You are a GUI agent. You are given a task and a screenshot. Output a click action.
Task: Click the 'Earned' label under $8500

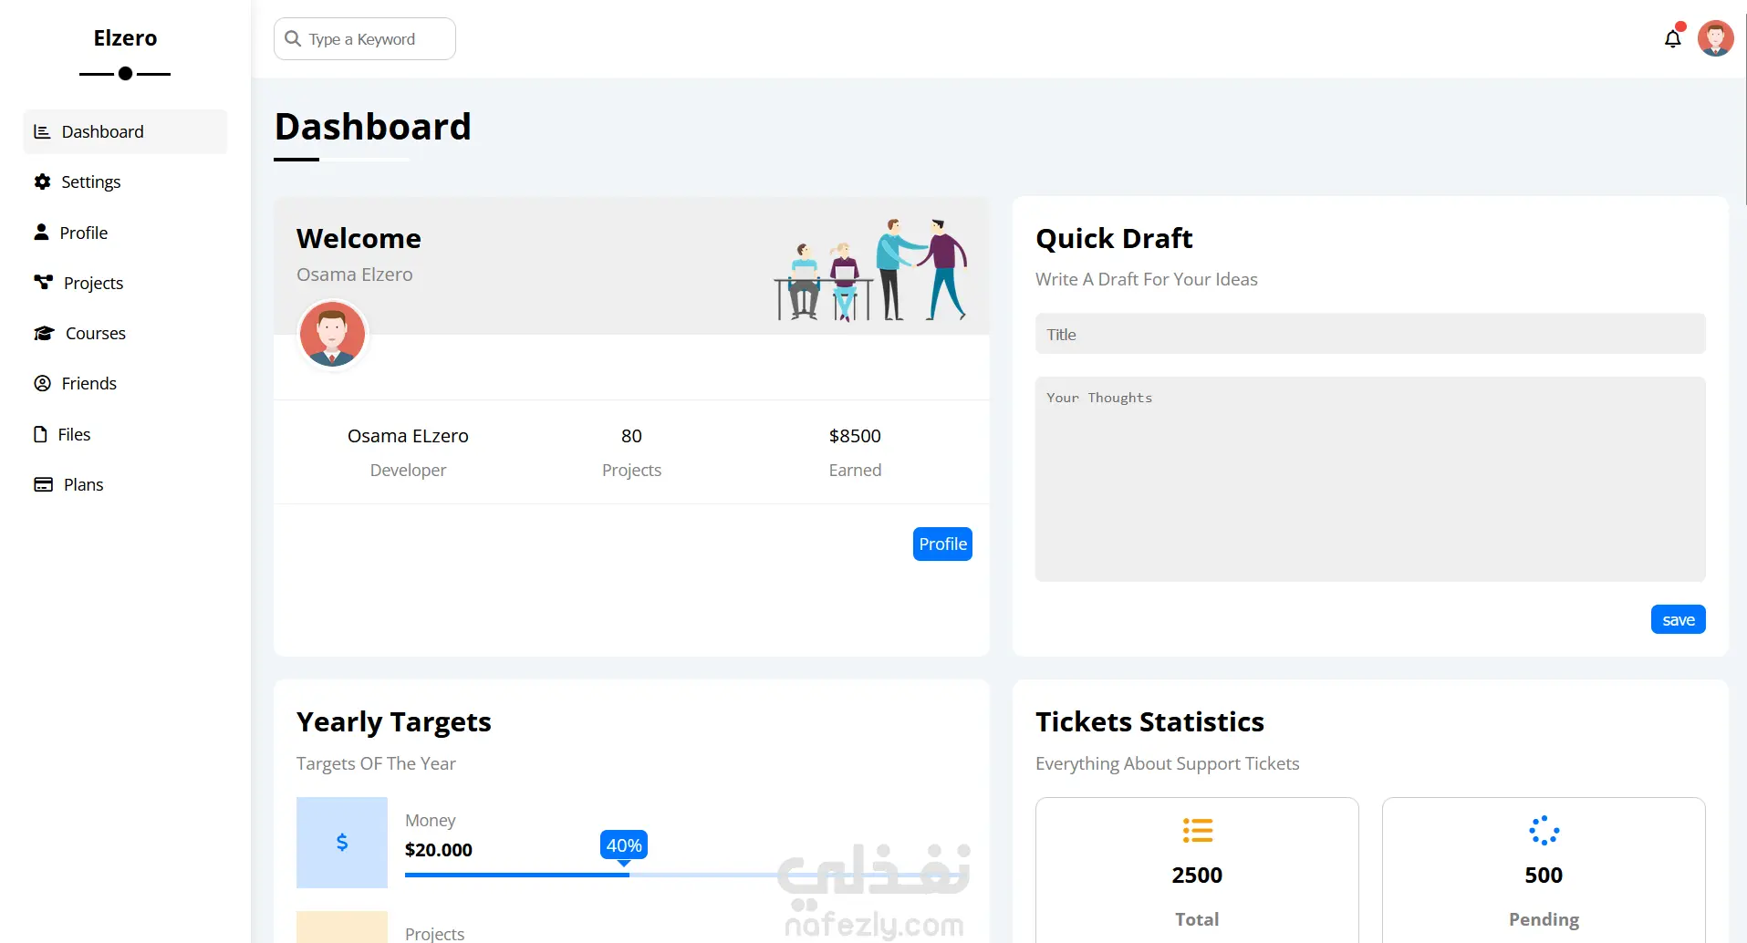tap(855, 470)
